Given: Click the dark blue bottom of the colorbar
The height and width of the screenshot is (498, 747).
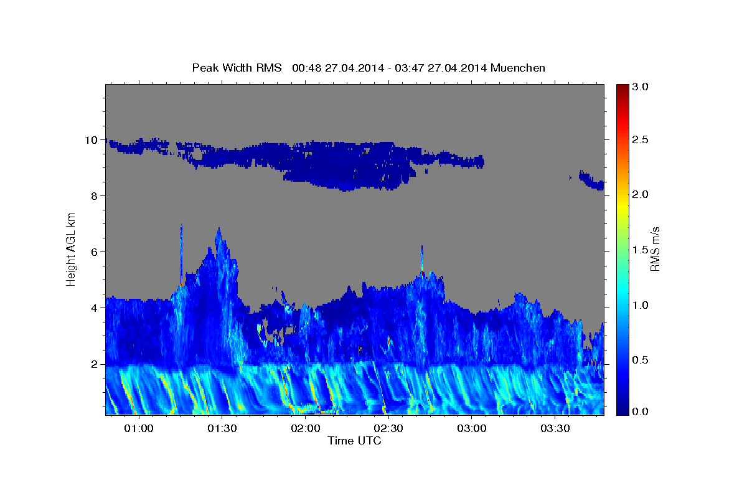Looking at the screenshot, I should [x=622, y=408].
